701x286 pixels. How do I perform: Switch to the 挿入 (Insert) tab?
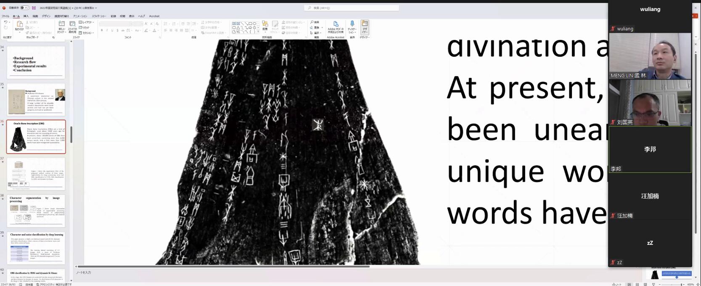click(26, 16)
